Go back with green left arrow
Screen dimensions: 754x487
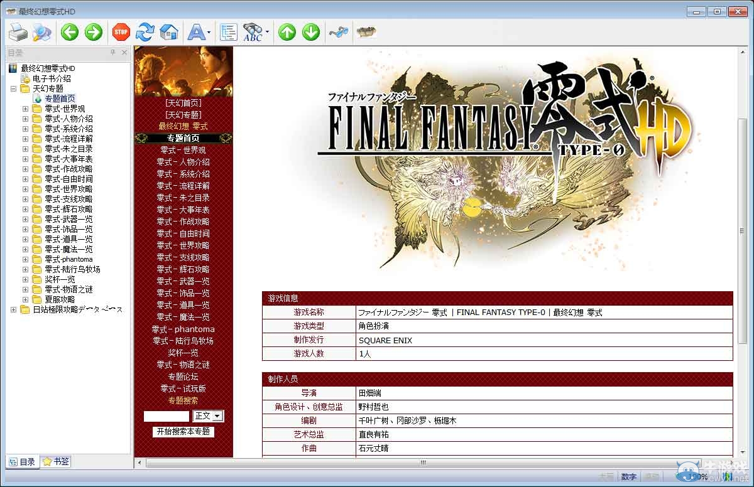(70, 31)
